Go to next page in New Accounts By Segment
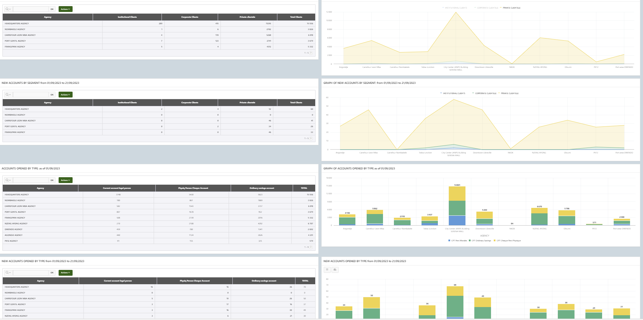Viewport: 643px width, 320px height. tap(311, 138)
